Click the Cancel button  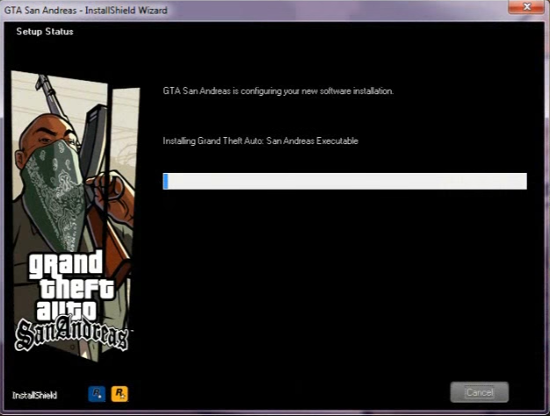click(x=479, y=392)
